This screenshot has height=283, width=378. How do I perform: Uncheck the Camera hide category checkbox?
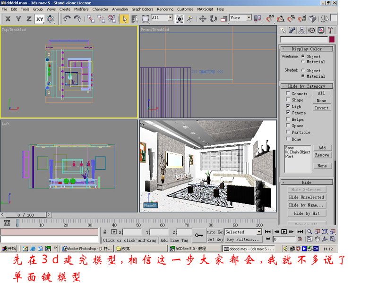(288, 113)
